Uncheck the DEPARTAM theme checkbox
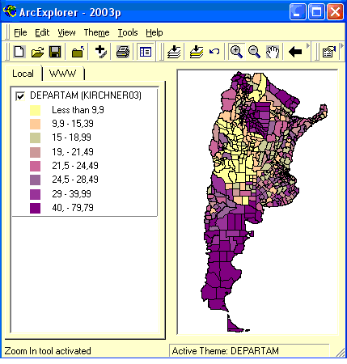The image size is (347, 364). point(20,96)
